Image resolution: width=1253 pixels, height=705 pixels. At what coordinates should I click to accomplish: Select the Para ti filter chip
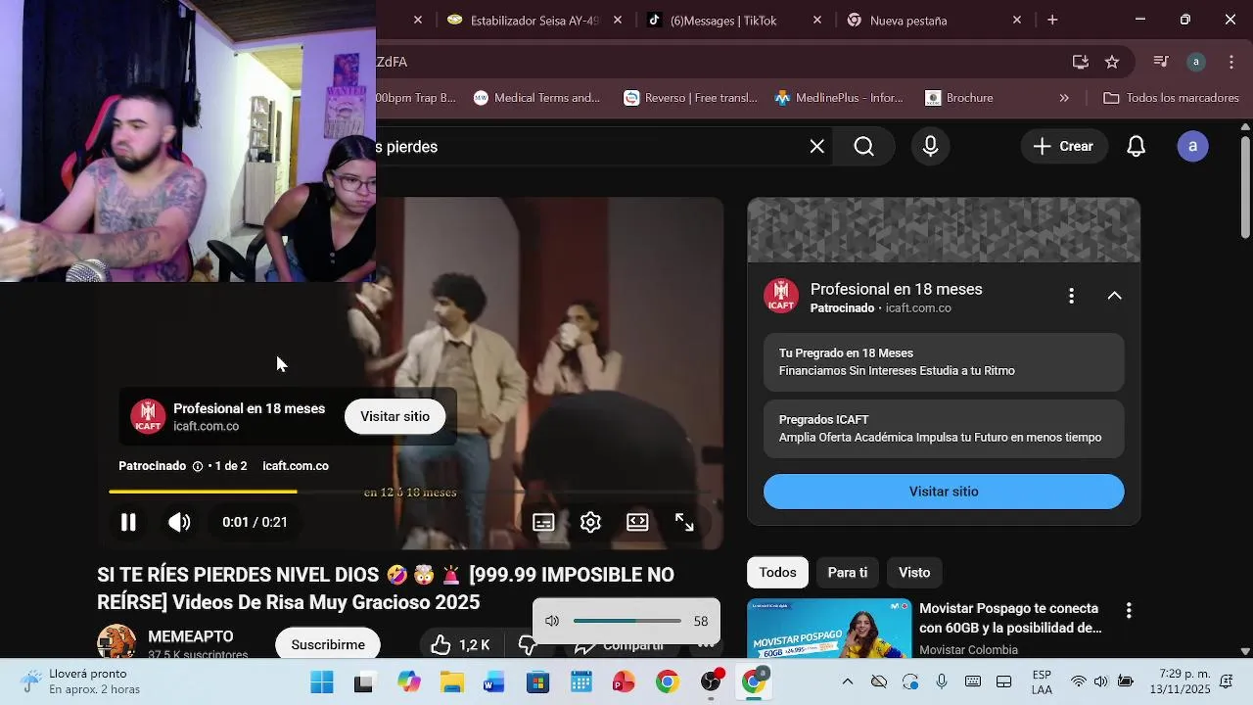tap(848, 572)
